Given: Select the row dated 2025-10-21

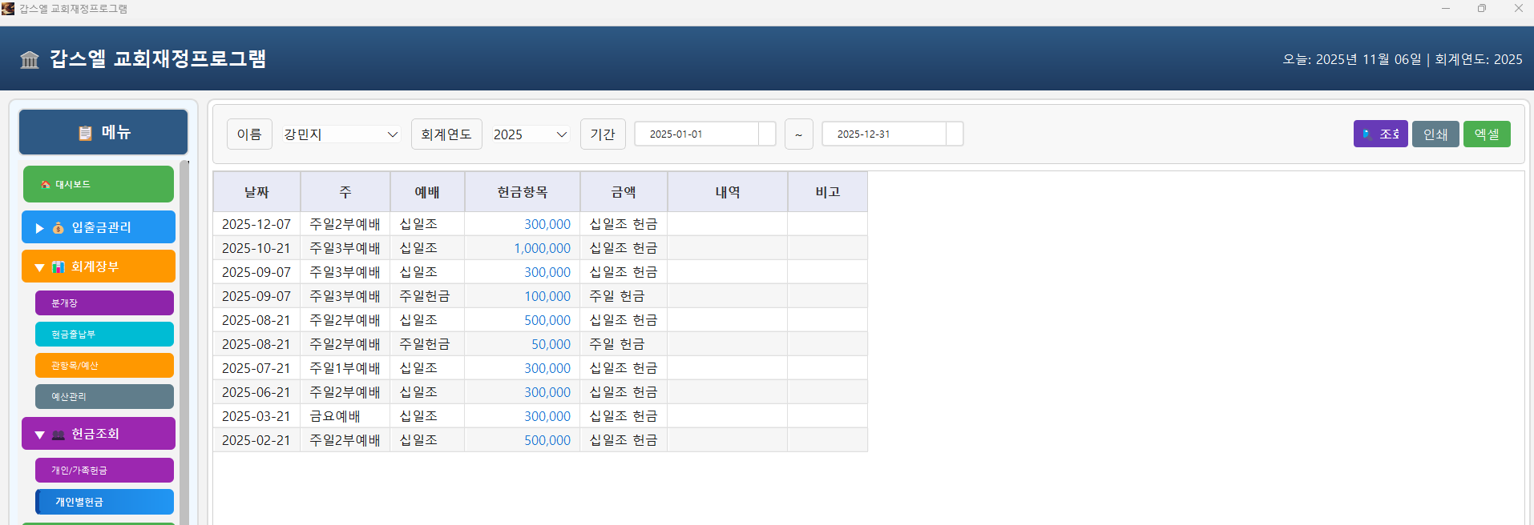Looking at the screenshot, I should (x=540, y=248).
